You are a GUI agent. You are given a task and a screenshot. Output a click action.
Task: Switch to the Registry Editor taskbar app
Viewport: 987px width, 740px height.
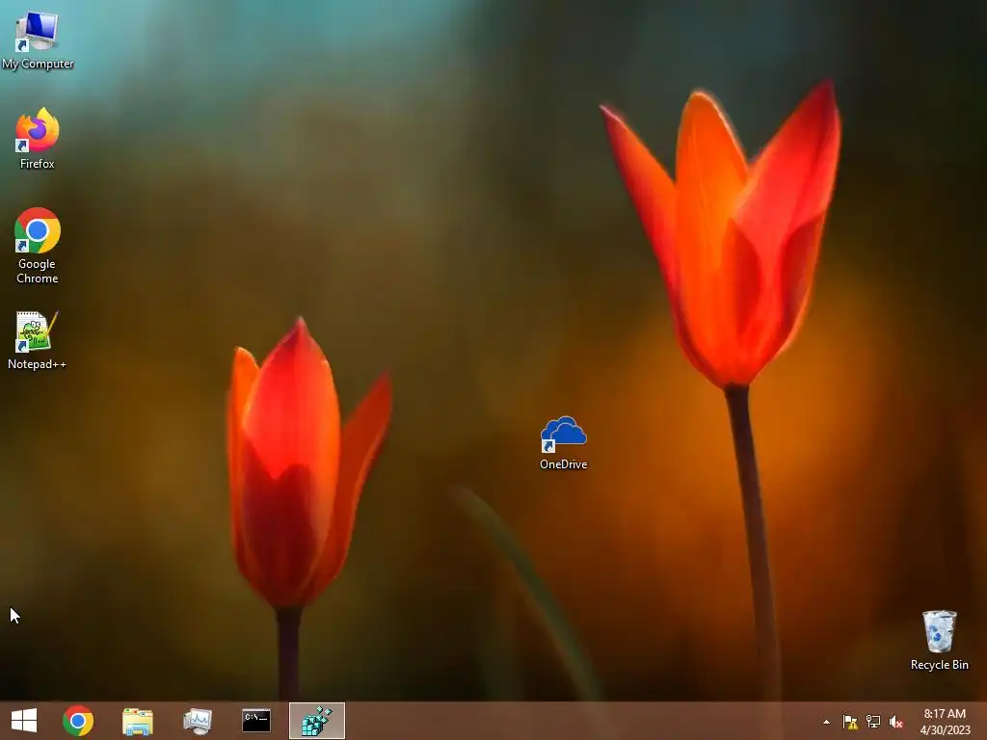pos(316,721)
